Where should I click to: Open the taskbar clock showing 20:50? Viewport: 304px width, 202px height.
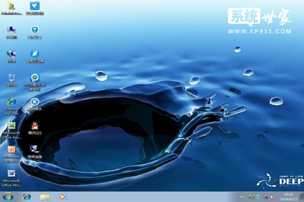click(289, 196)
